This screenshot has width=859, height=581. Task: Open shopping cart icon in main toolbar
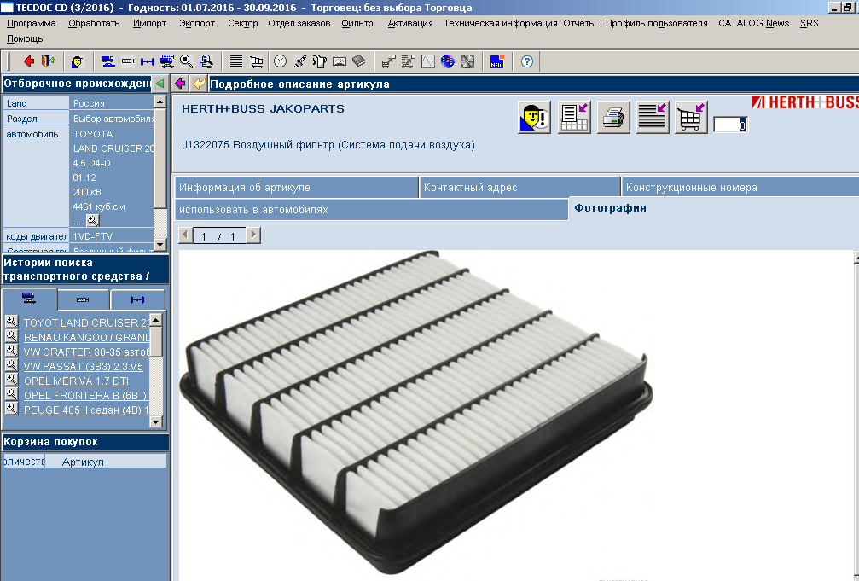pos(257,61)
